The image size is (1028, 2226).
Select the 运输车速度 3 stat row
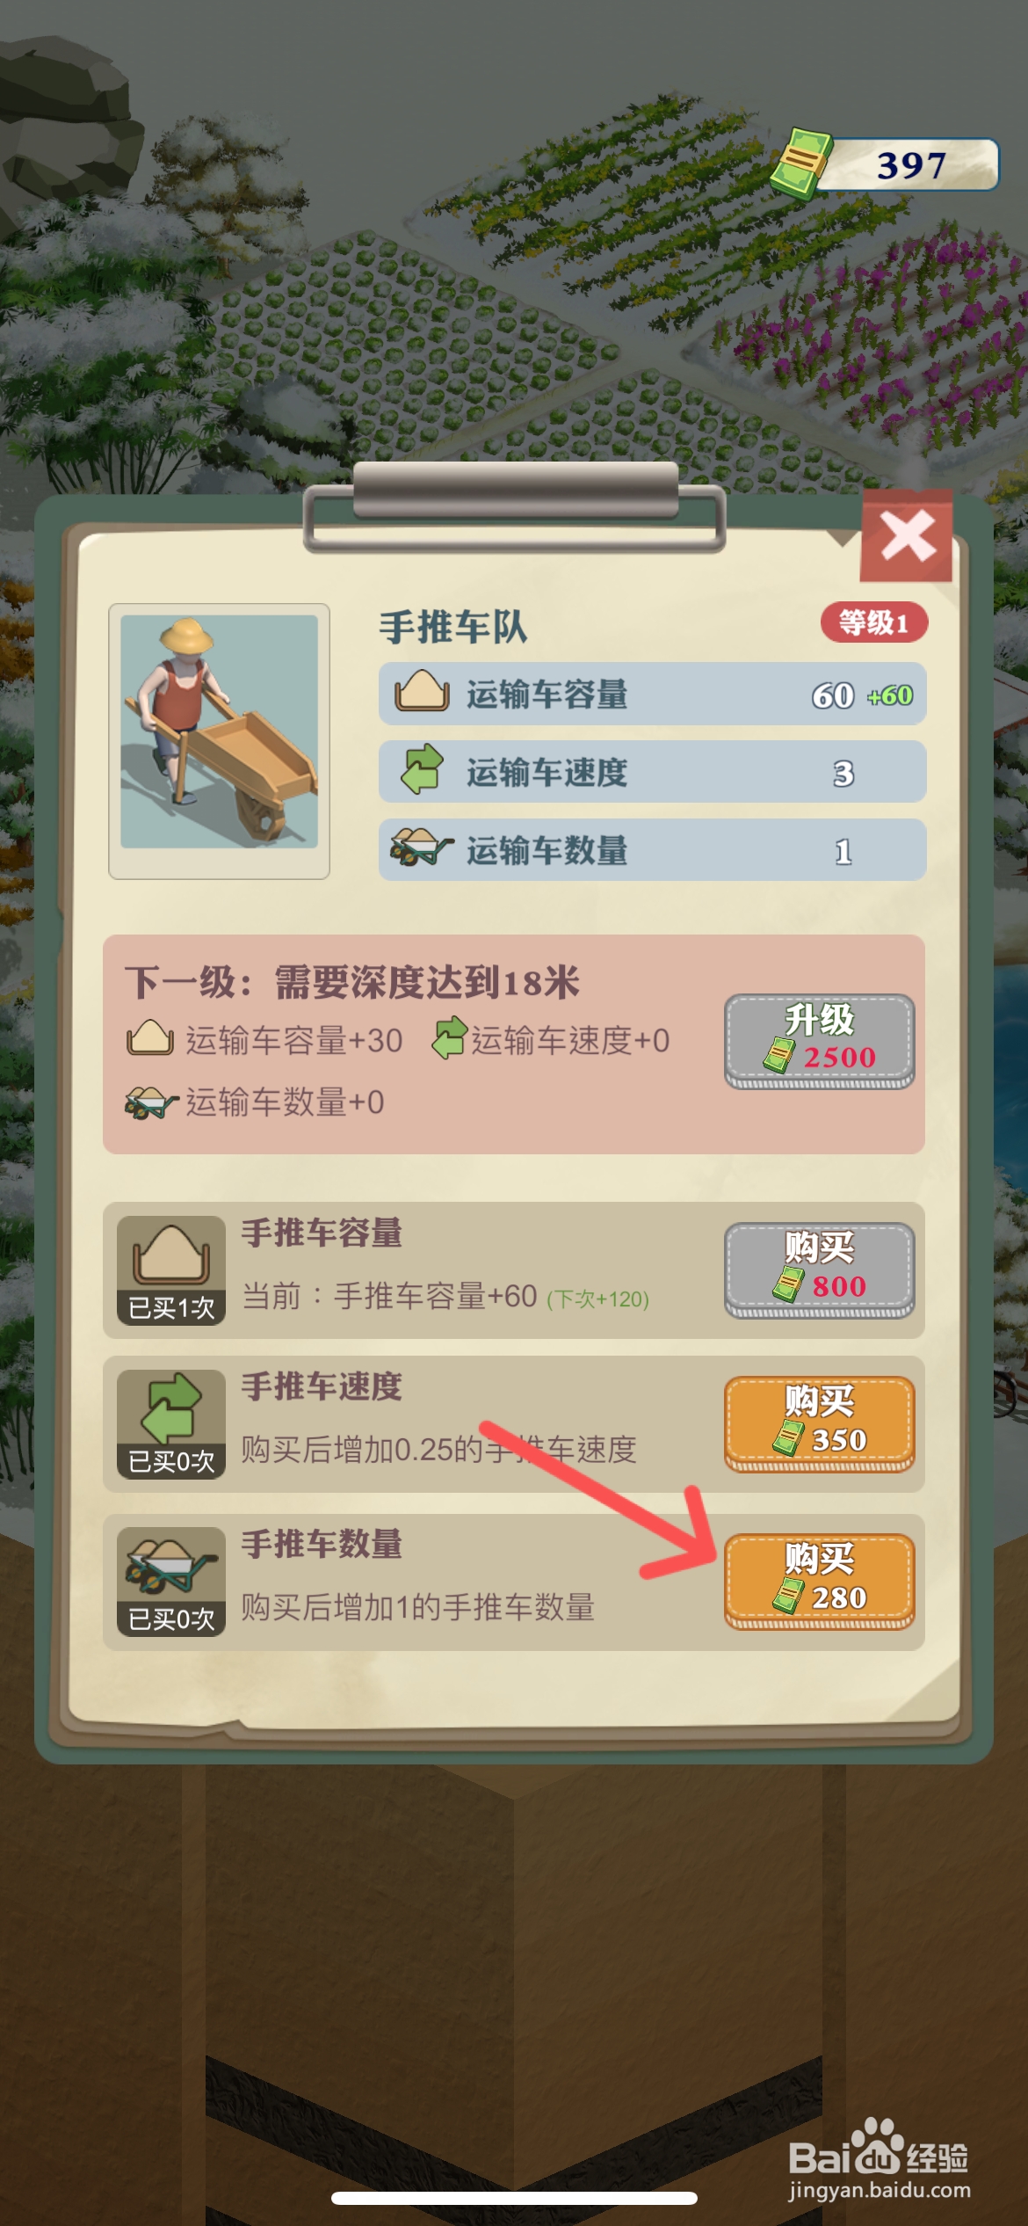tap(652, 771)
